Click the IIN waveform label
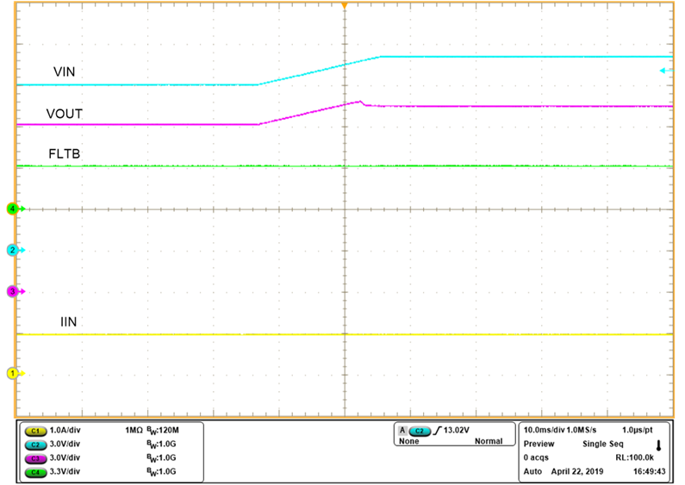The image size is (685, 485). point(69,322)
